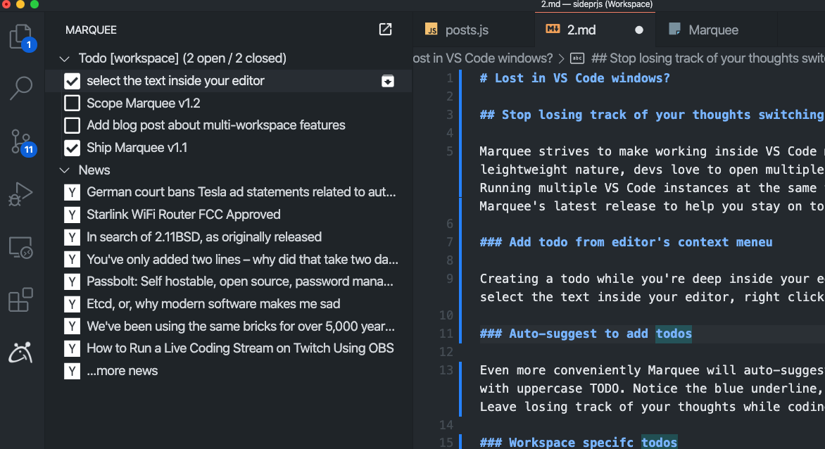This screenshot has width=825, height=449.
Task: Open the Remote Explorer icon
Action: (21, 247)
